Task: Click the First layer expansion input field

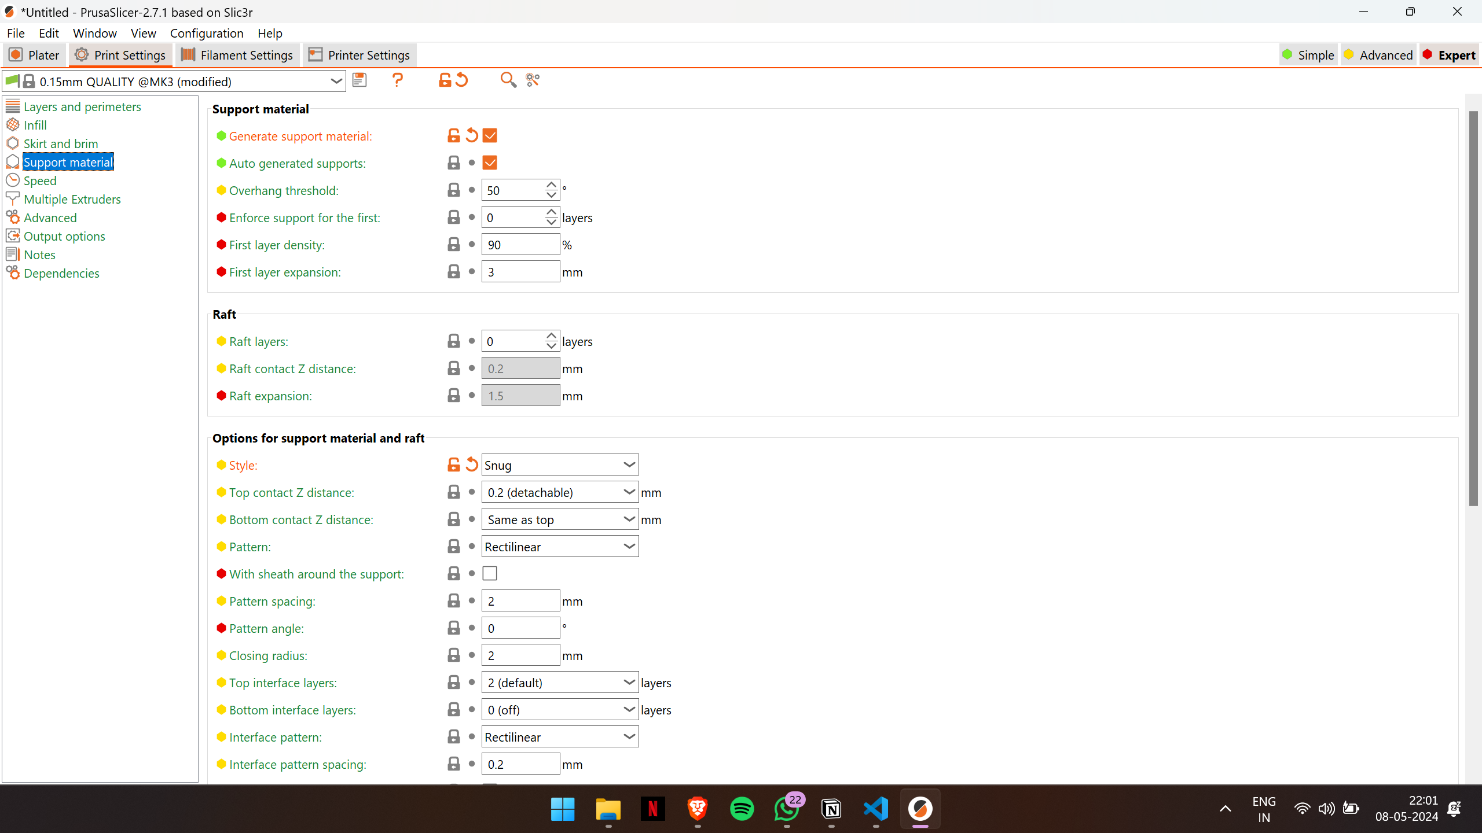Action: click(520, 271)
